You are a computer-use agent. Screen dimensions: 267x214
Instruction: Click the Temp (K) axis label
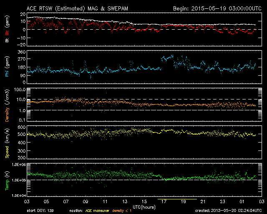click(x=7, y=179)
